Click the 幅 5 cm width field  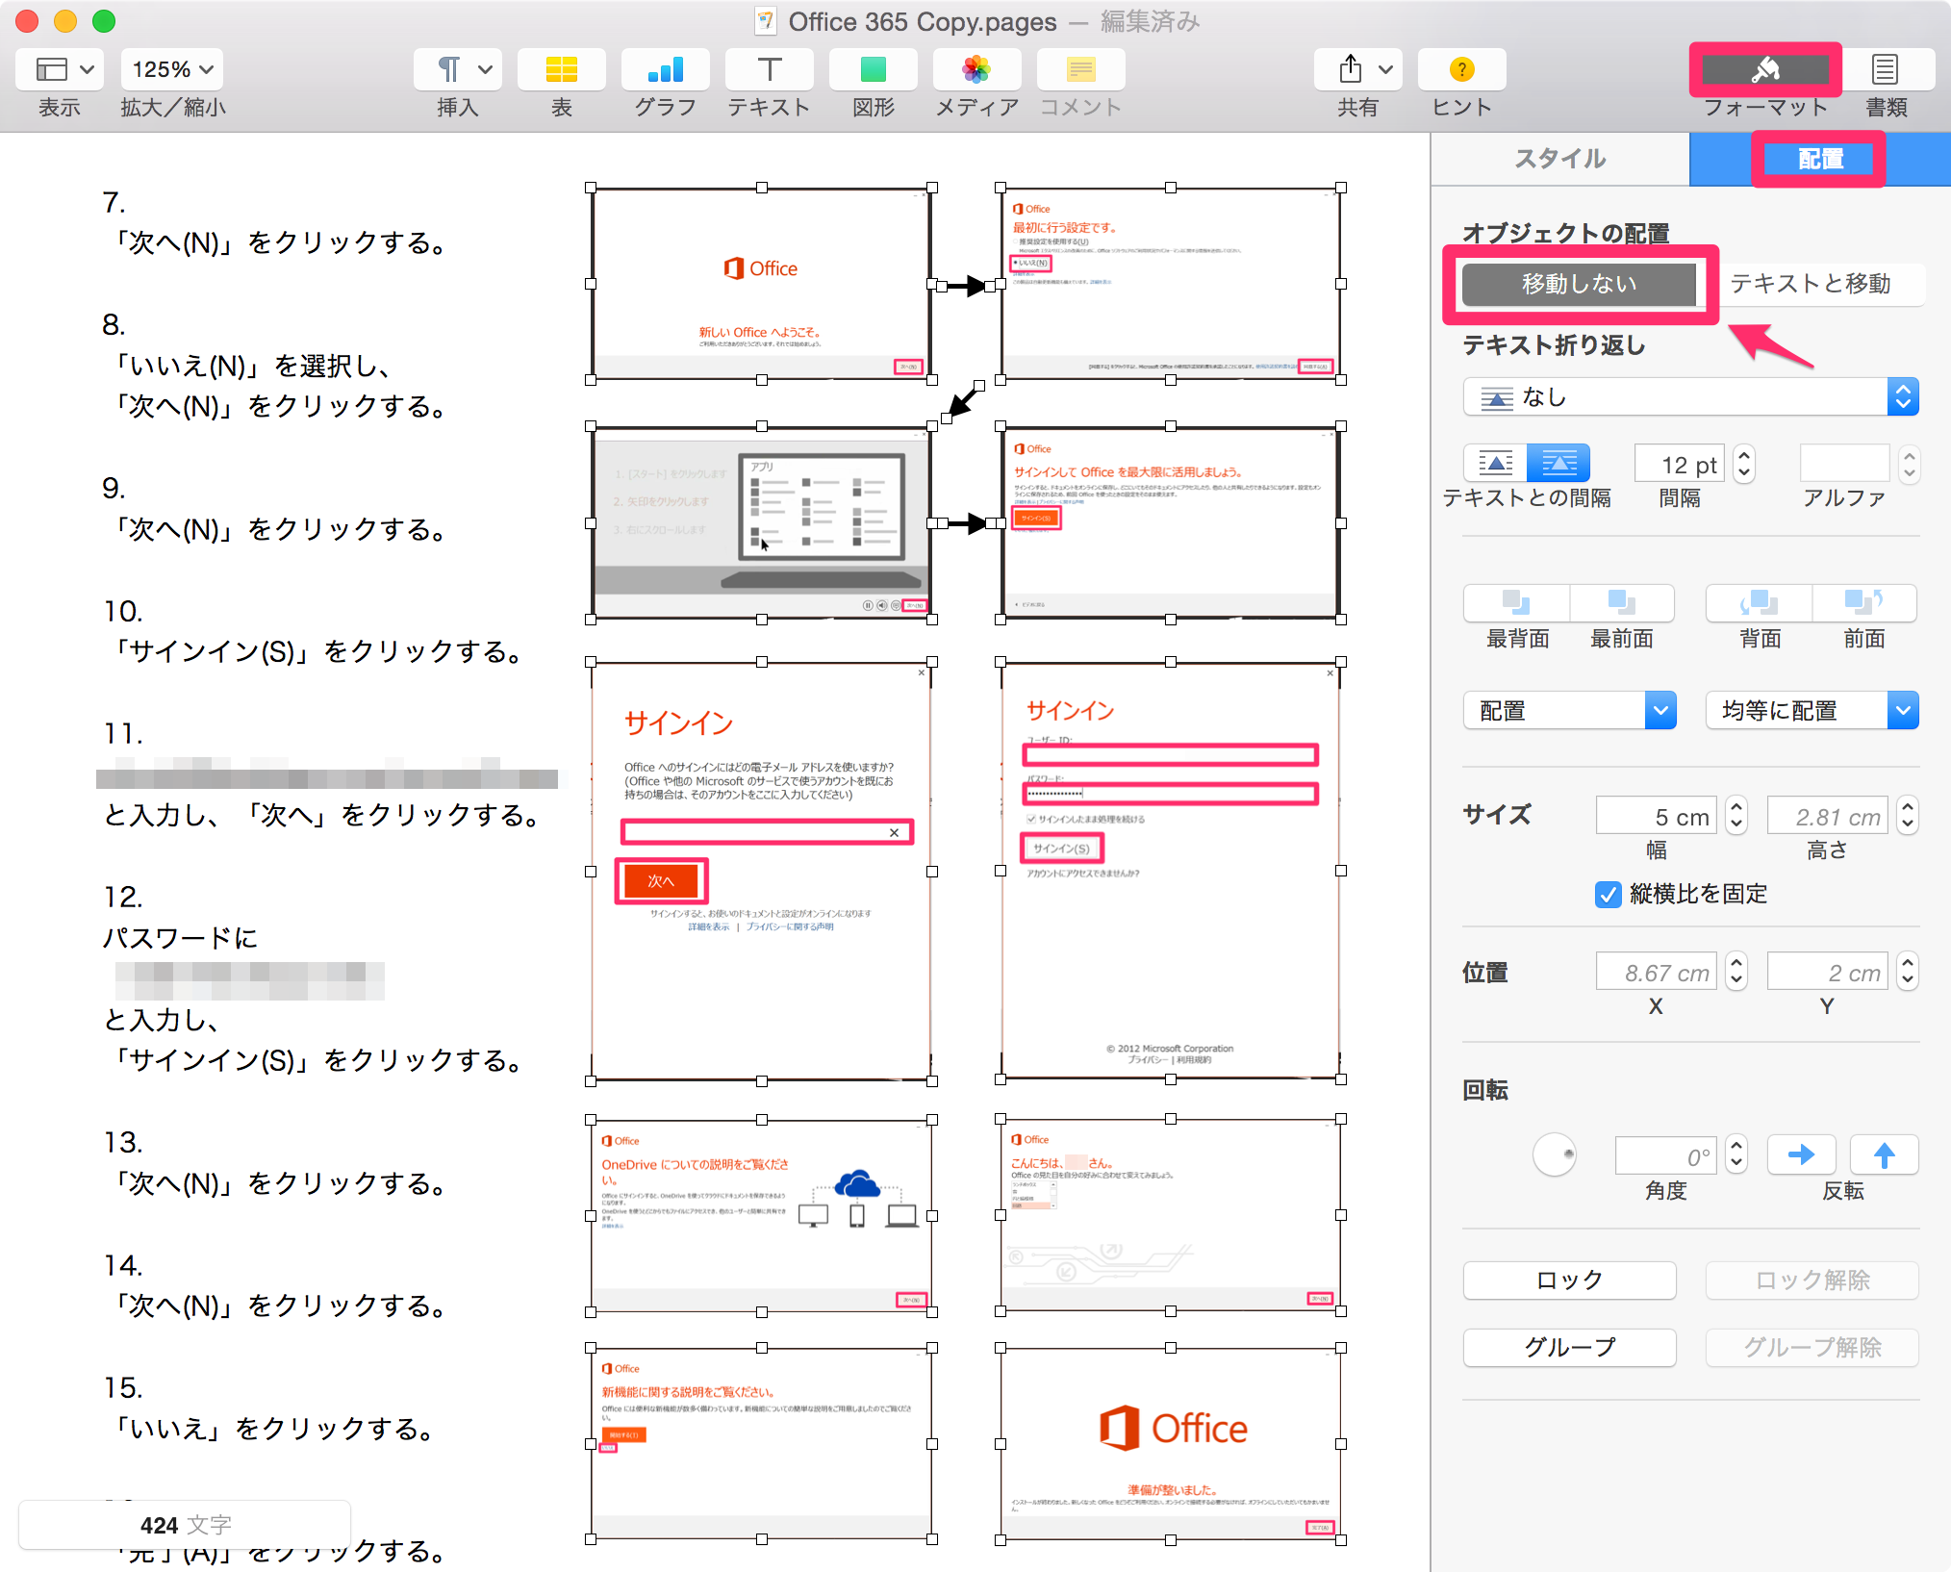point(1657,817)
